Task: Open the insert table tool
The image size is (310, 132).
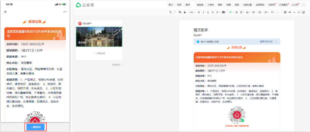Action: [x=285, y=12]
